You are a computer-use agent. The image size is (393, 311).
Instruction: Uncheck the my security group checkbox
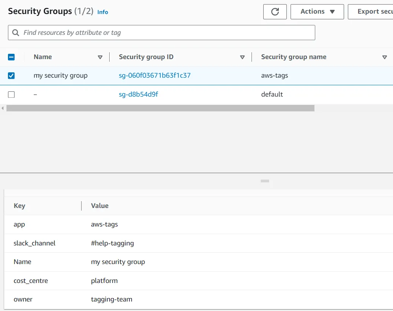tap(11, 75)
